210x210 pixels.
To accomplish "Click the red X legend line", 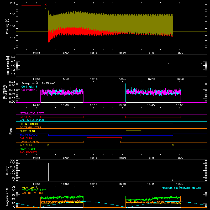I will pyautogui.click(x=31, y=6).
